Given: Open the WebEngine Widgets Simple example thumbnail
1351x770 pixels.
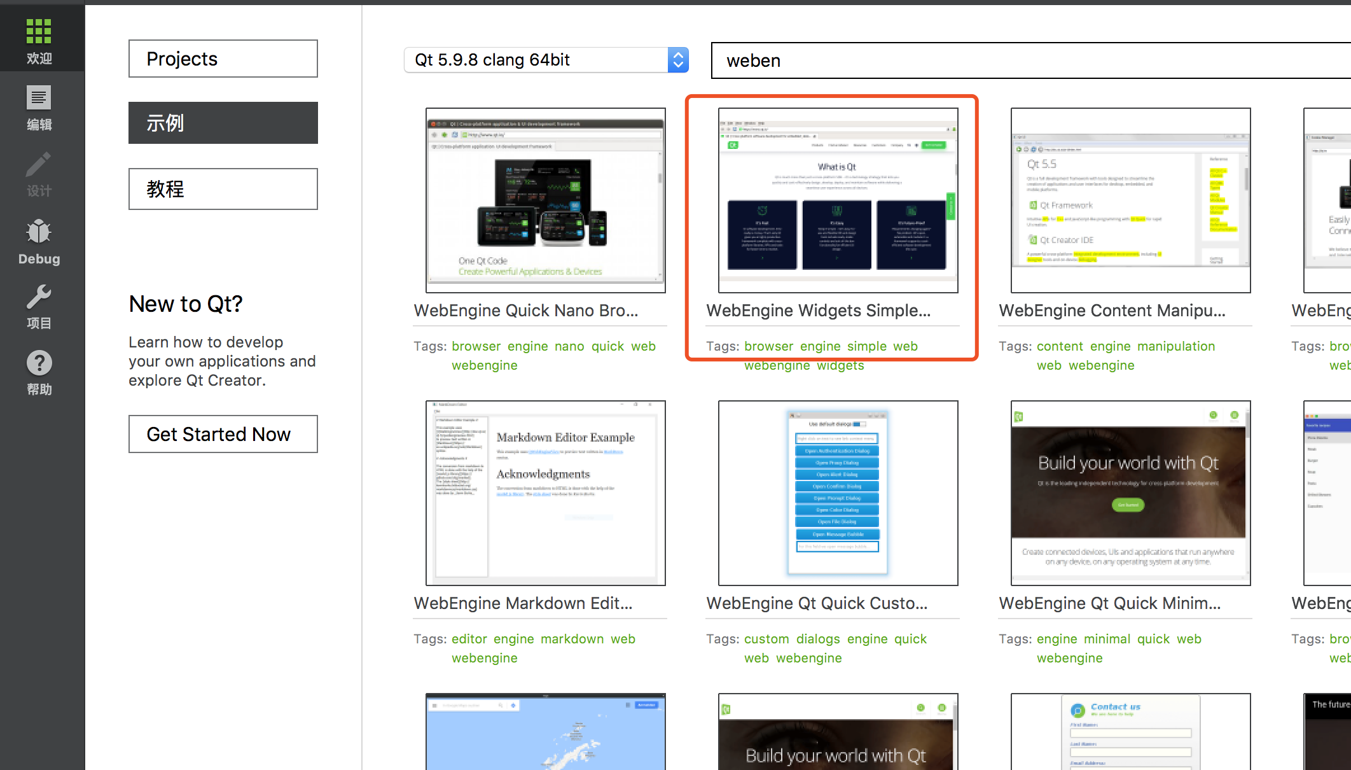Looking at the screenshot, I should click(838, 200).
